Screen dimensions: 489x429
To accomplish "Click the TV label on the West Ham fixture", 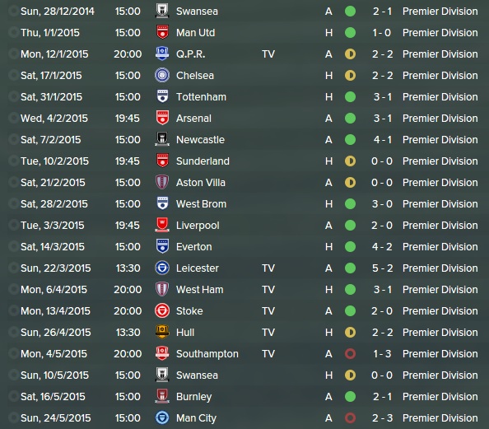I will (x=268, y=290).
